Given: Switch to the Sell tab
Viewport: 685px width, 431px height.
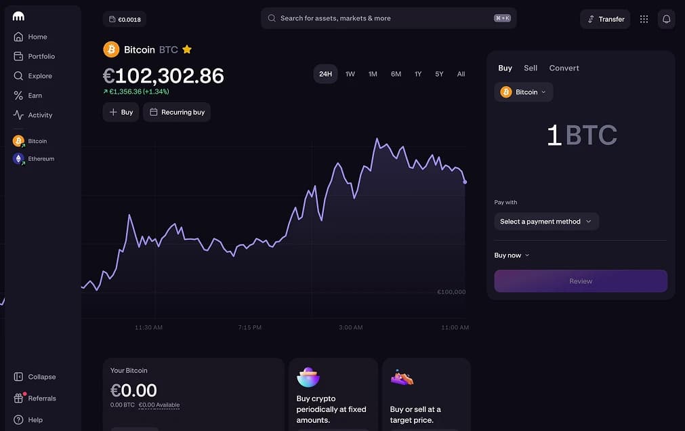Looking at the screenshot, I should point(531,68).
